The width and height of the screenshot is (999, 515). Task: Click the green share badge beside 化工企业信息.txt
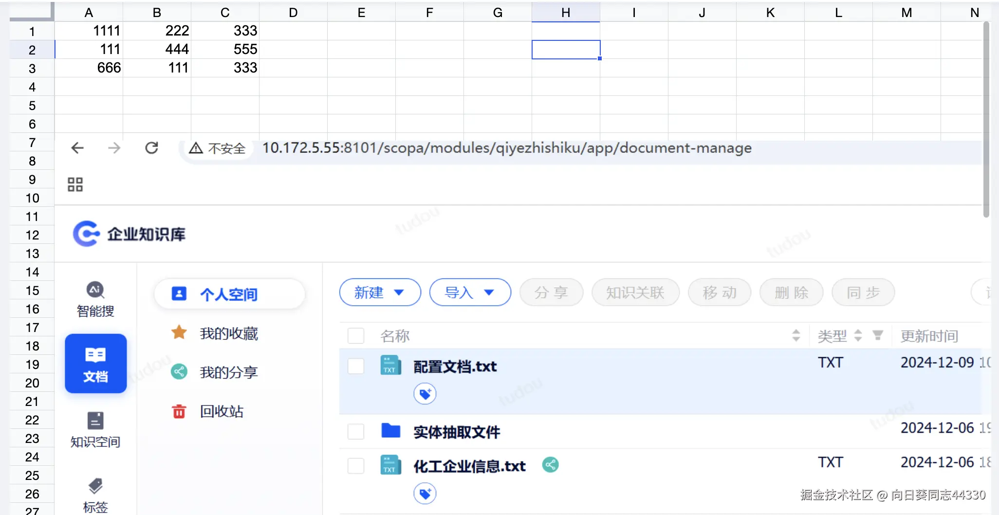click(551, 465)
